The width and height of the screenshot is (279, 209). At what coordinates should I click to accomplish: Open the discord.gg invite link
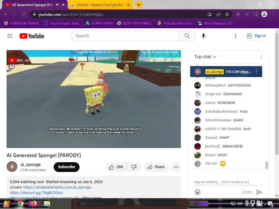click(36, 193)
